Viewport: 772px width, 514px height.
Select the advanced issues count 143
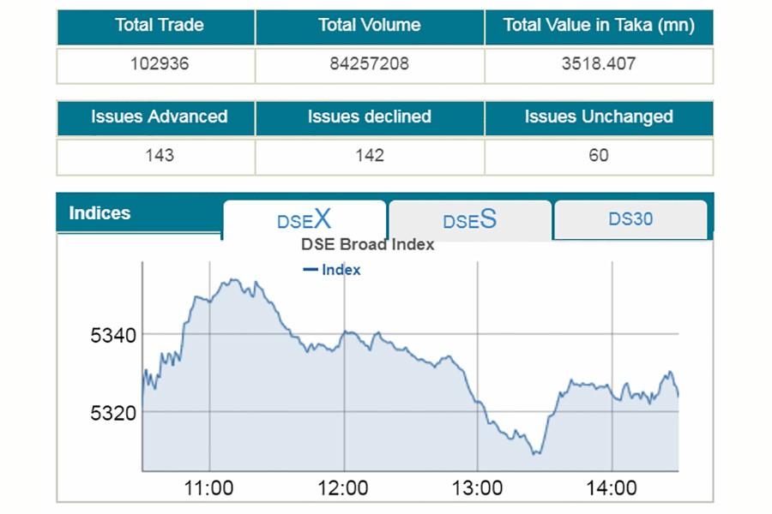pyautogui.click(x=160, y=155)
